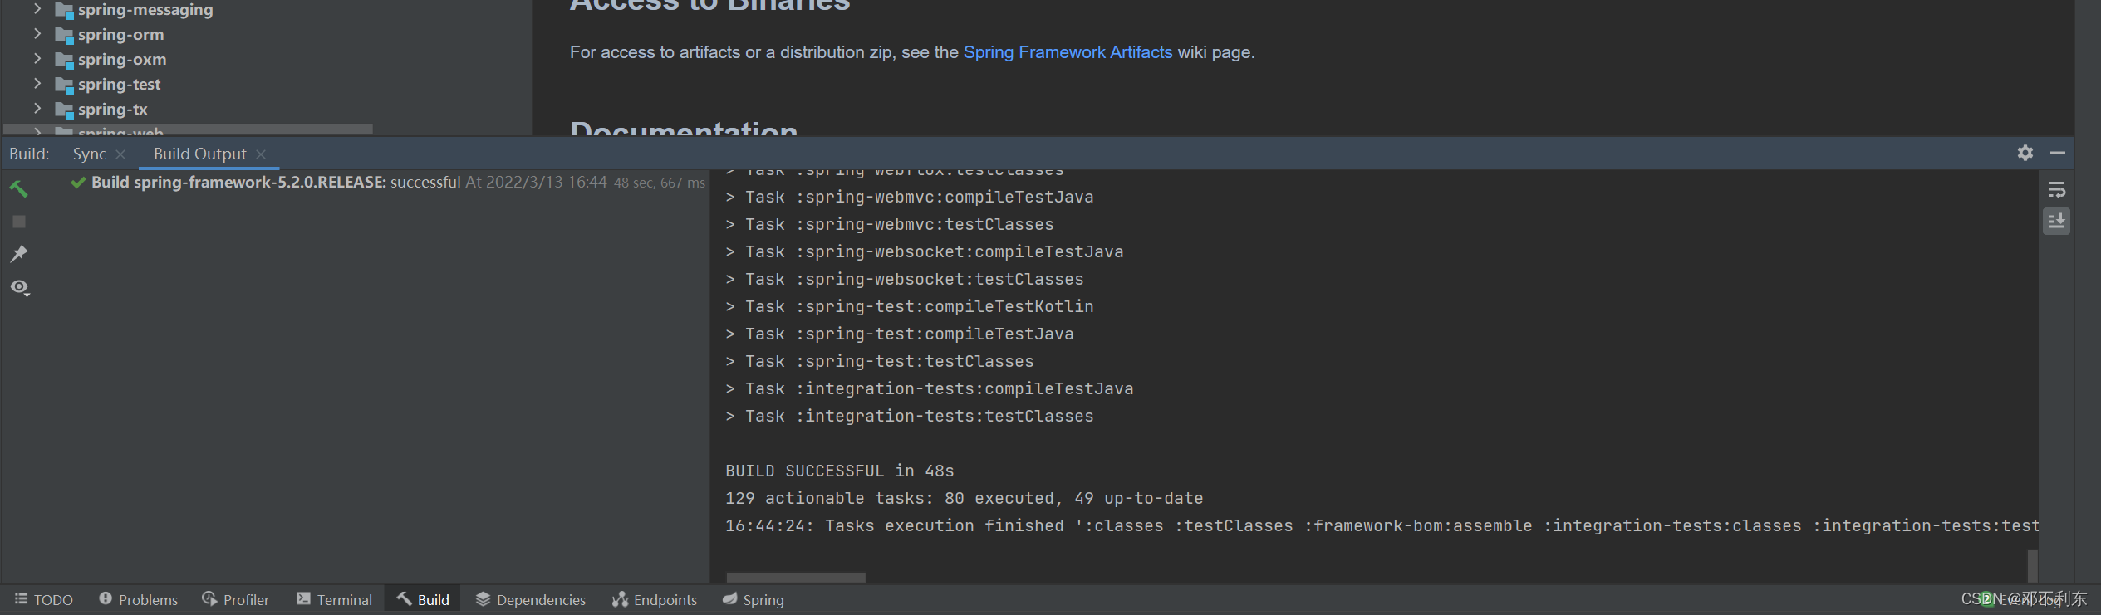Screen dimensions: 2101x615
Task: Click the spring-test:compileTestJava task line
Action: (x=899, y=334)
